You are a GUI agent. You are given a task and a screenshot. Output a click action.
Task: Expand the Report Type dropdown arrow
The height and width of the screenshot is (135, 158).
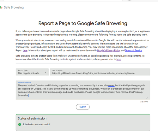click(x=46, y=72)
